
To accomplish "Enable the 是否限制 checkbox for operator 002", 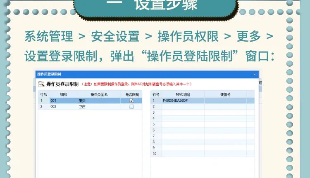I will [x=131, y=106].
